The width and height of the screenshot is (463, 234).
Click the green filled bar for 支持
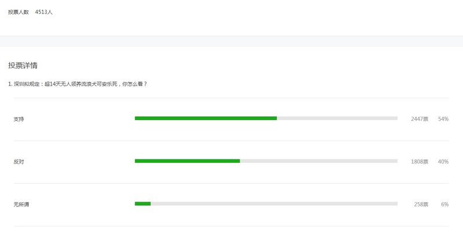(x=205, y=118)
